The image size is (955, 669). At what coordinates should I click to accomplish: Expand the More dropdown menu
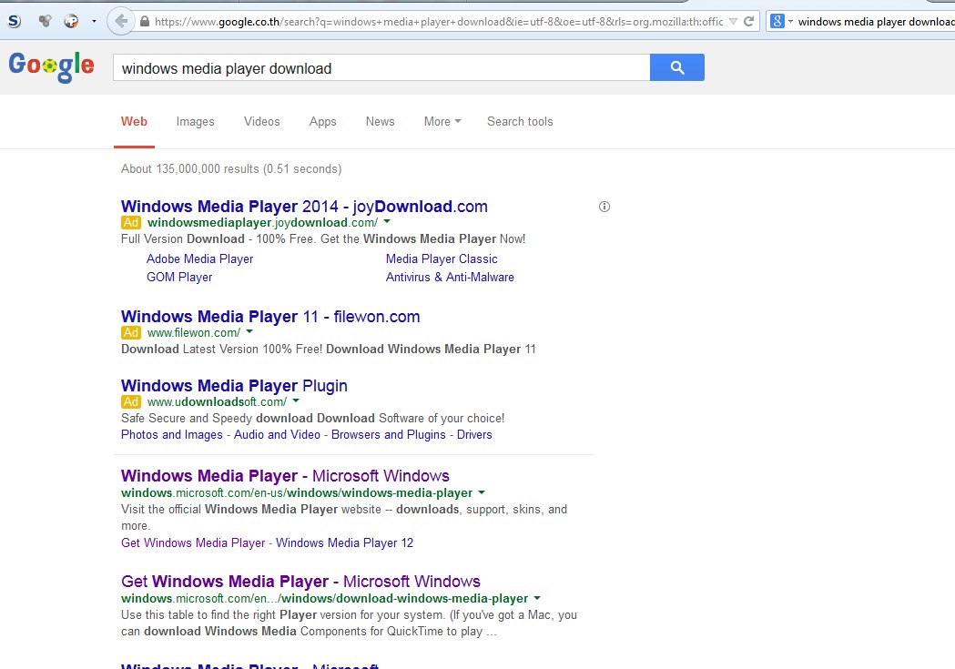[x=442, y=122]
